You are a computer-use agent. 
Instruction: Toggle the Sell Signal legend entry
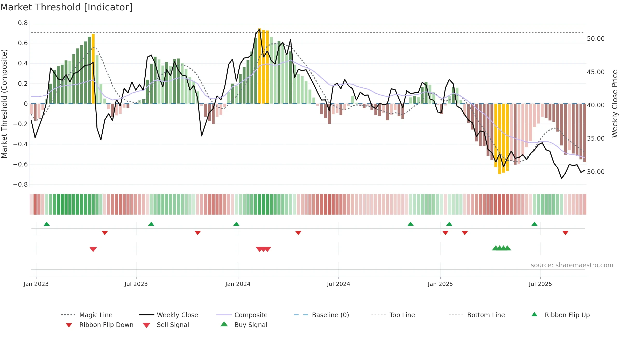pos(166,325)
